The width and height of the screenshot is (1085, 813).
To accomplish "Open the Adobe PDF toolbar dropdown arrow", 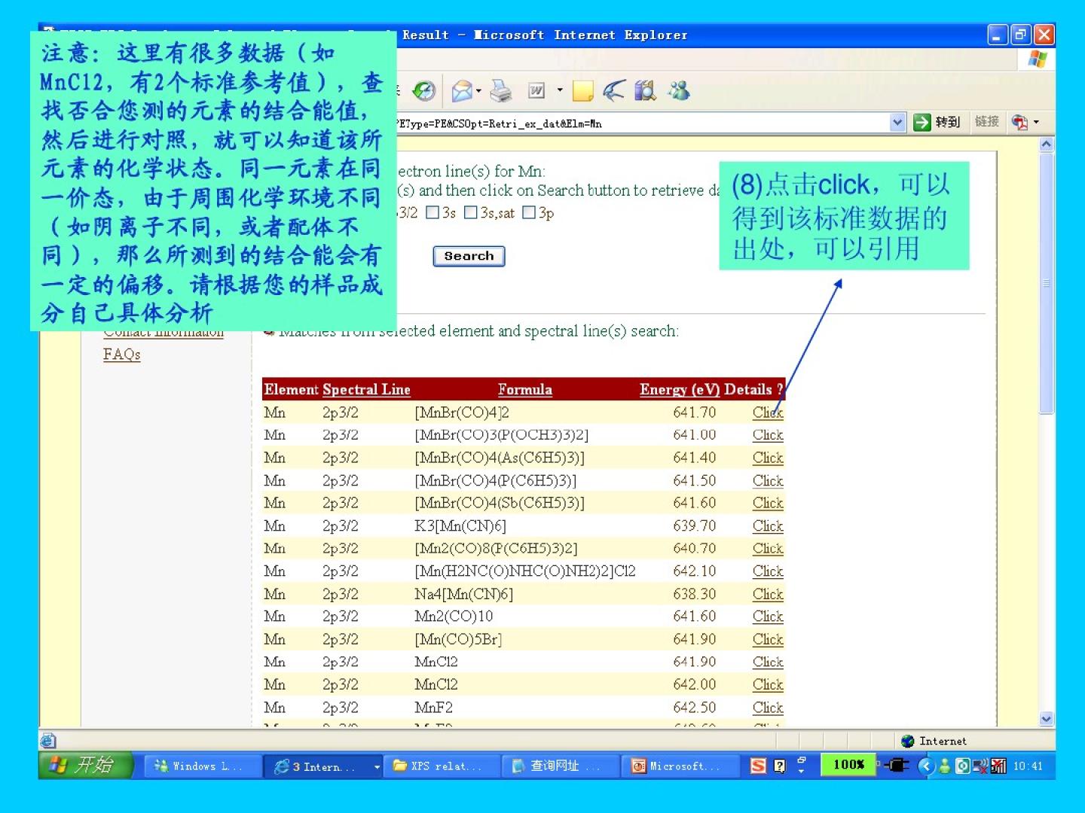I will point(1037,122).
